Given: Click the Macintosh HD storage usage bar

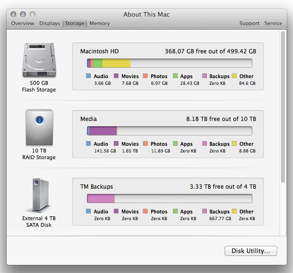Looking at the screenshot, I should coord(170,63).
